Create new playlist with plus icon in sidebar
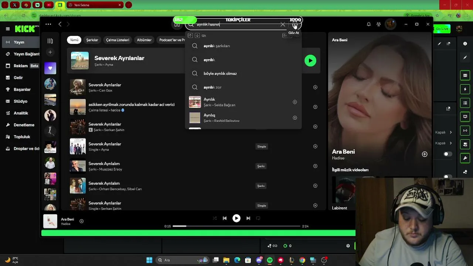This screenshot has height=266, width=473. [x=50, y=52]
